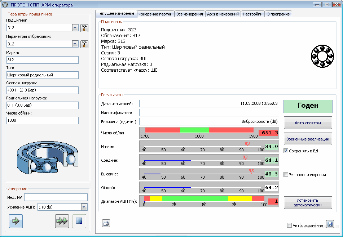The height and width of the screenshot is (237, 343).
Task: Switch to the Измерение партии tab
Action: (155, 14)
